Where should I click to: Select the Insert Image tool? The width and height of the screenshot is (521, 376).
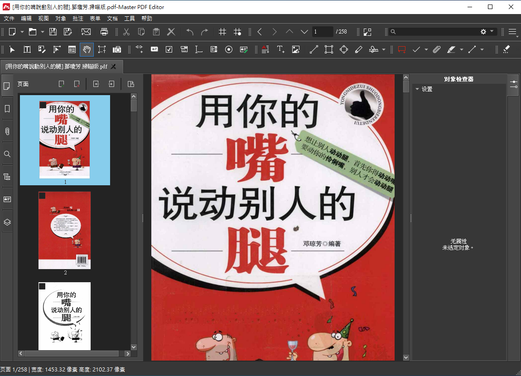point(296,49)
